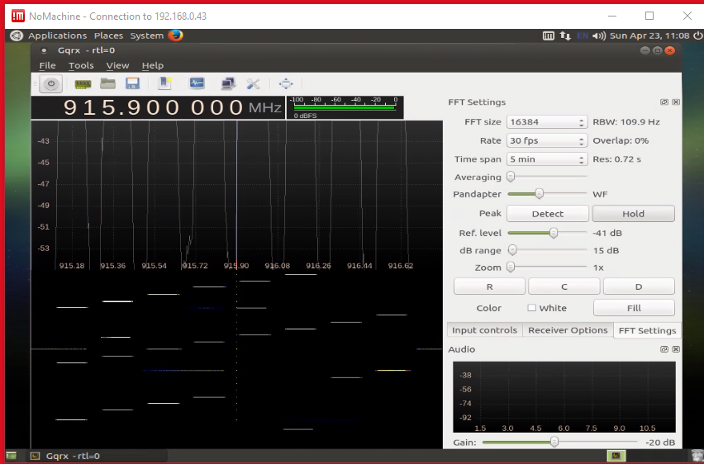The image size is (704, 464).
Task: Click the session power icon in top panel
Action: point(697,36)
